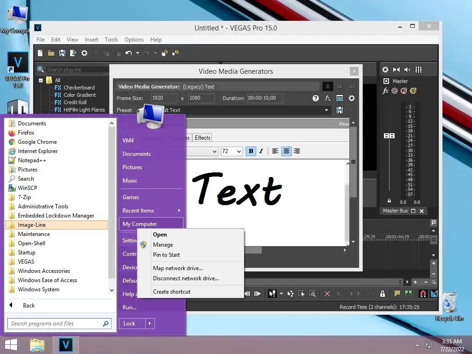Select three-column plug-in layout view
Image resolution: width=472 pixels, height=354 pixels.
click(351, 86)
